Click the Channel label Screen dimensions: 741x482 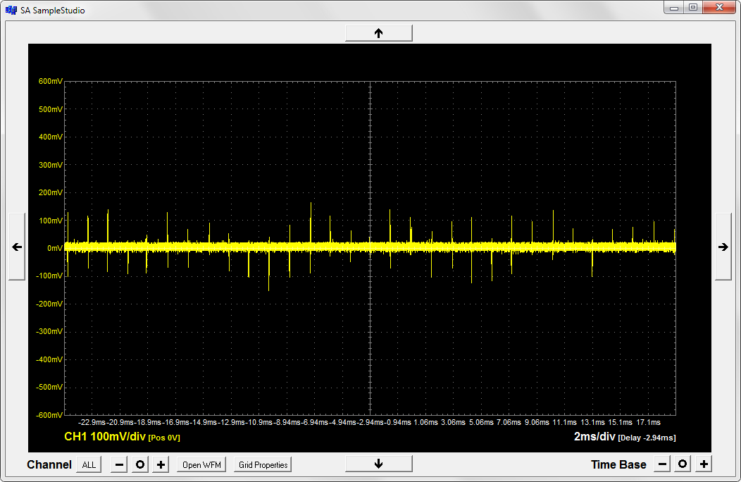pos(49,464)
